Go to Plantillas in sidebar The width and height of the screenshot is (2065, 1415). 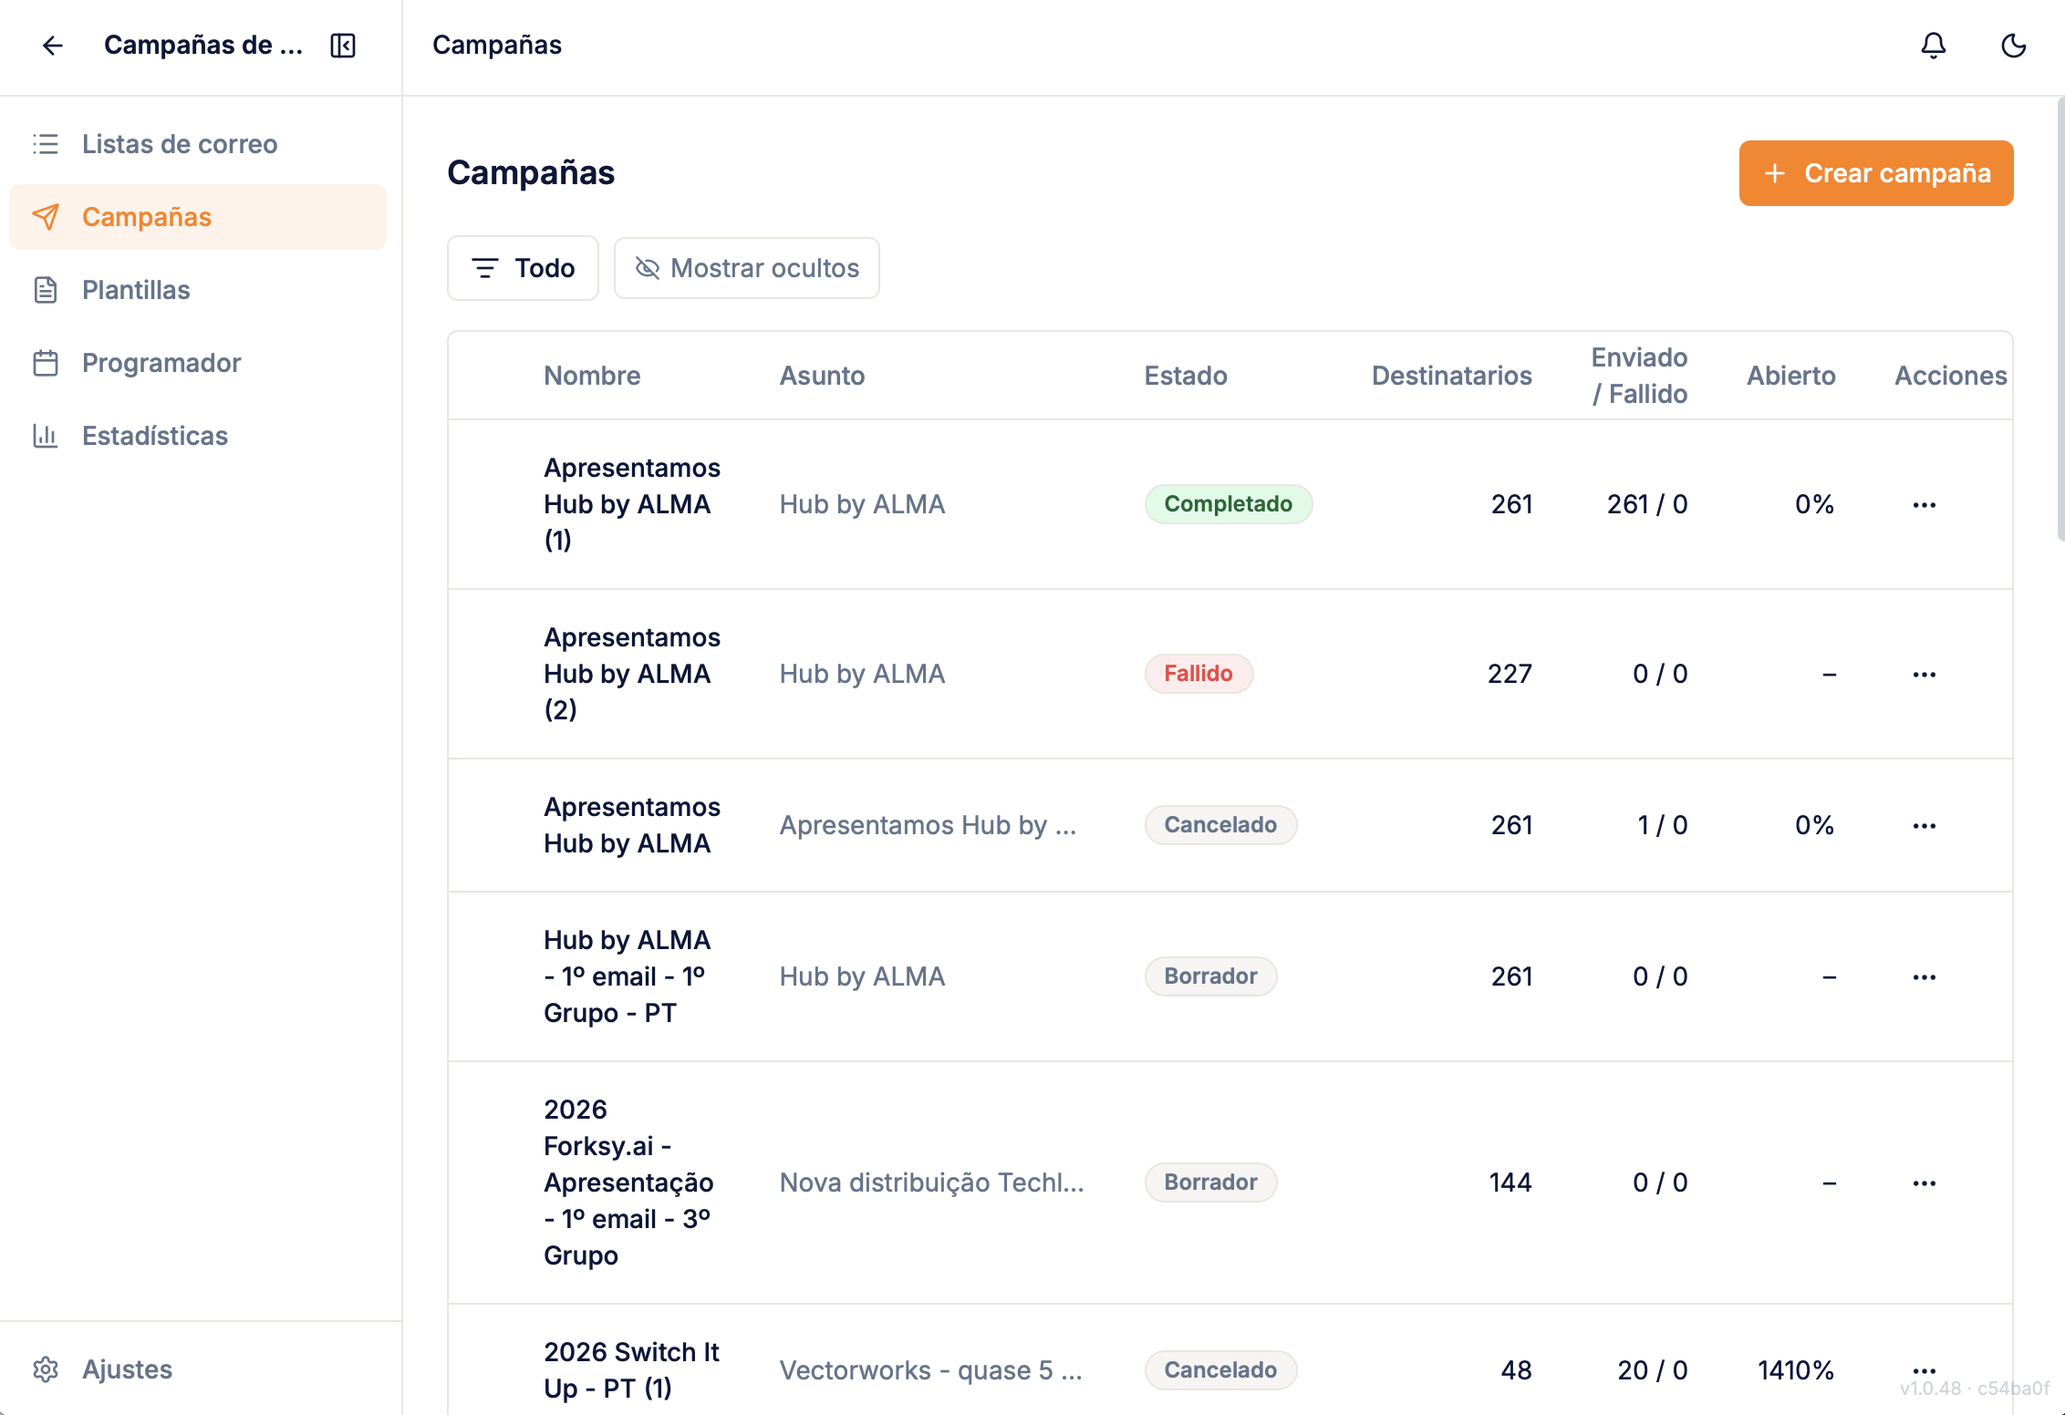point(136,290)
